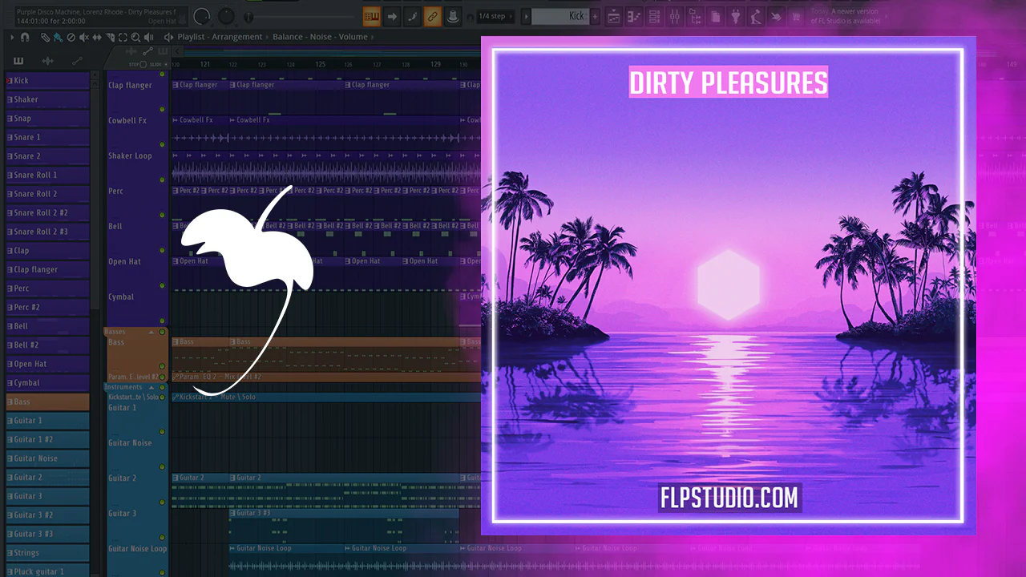Viewport: 1026px width, 577px height.
Task: Click the Balance - Noise - Volume breadcrumb
Action: 320,37
